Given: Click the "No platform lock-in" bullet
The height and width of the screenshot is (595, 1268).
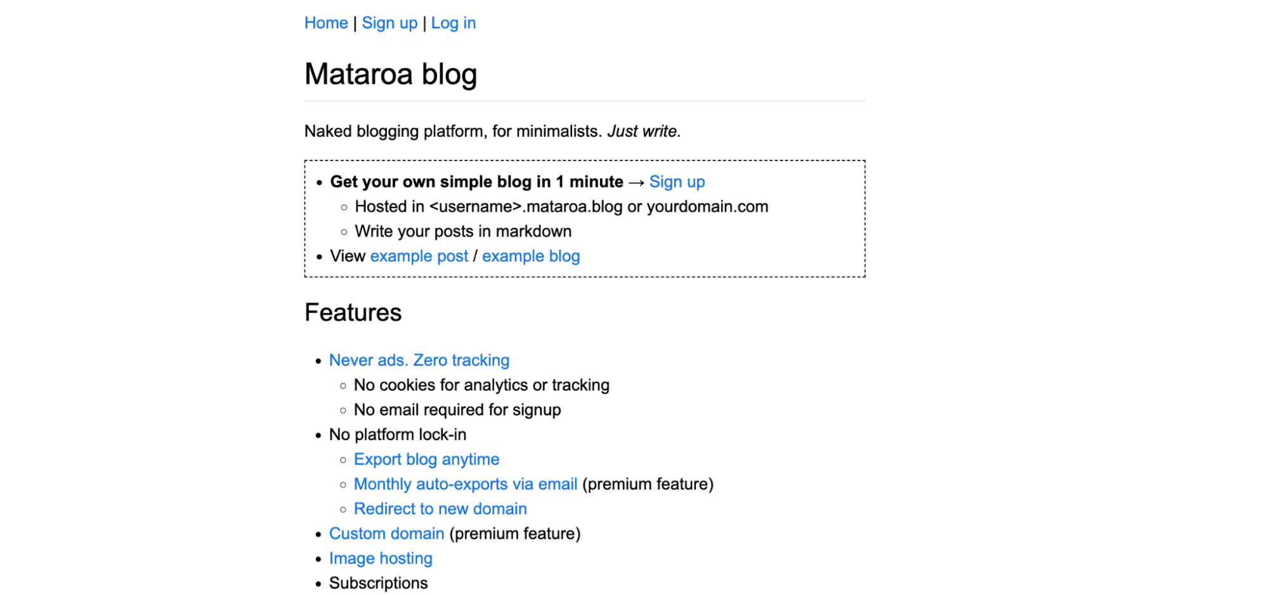Looking at the screenshot, I should (x=397, y=435).
